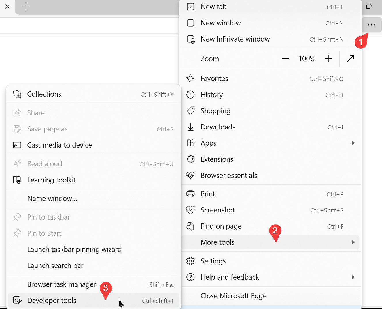382x309 pixels.
Task: Click the Ctrl+Shift+S shortcut beside Screenshot
Action: 327,210
